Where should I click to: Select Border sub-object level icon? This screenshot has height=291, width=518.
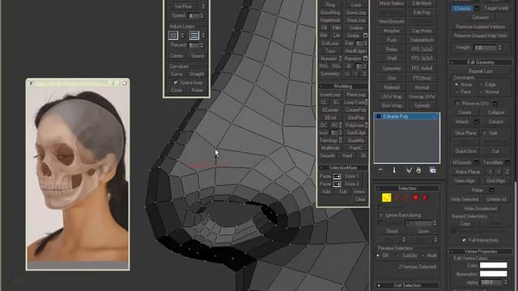point(406,197)
